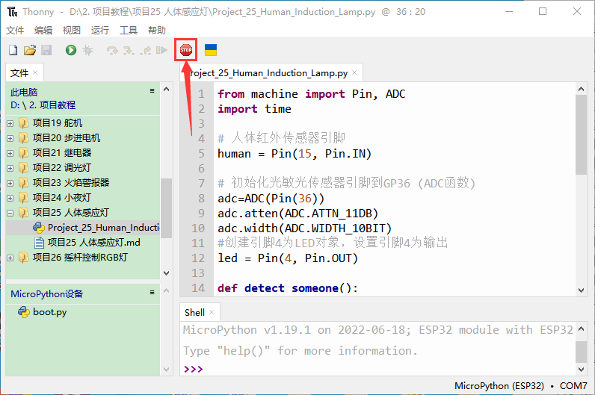Image resolution: width=595 pixels, height=395 pixels.
Task: Expand the 项目19 舵机 folder
Action: pyautogui.click(x=10, y=123)
